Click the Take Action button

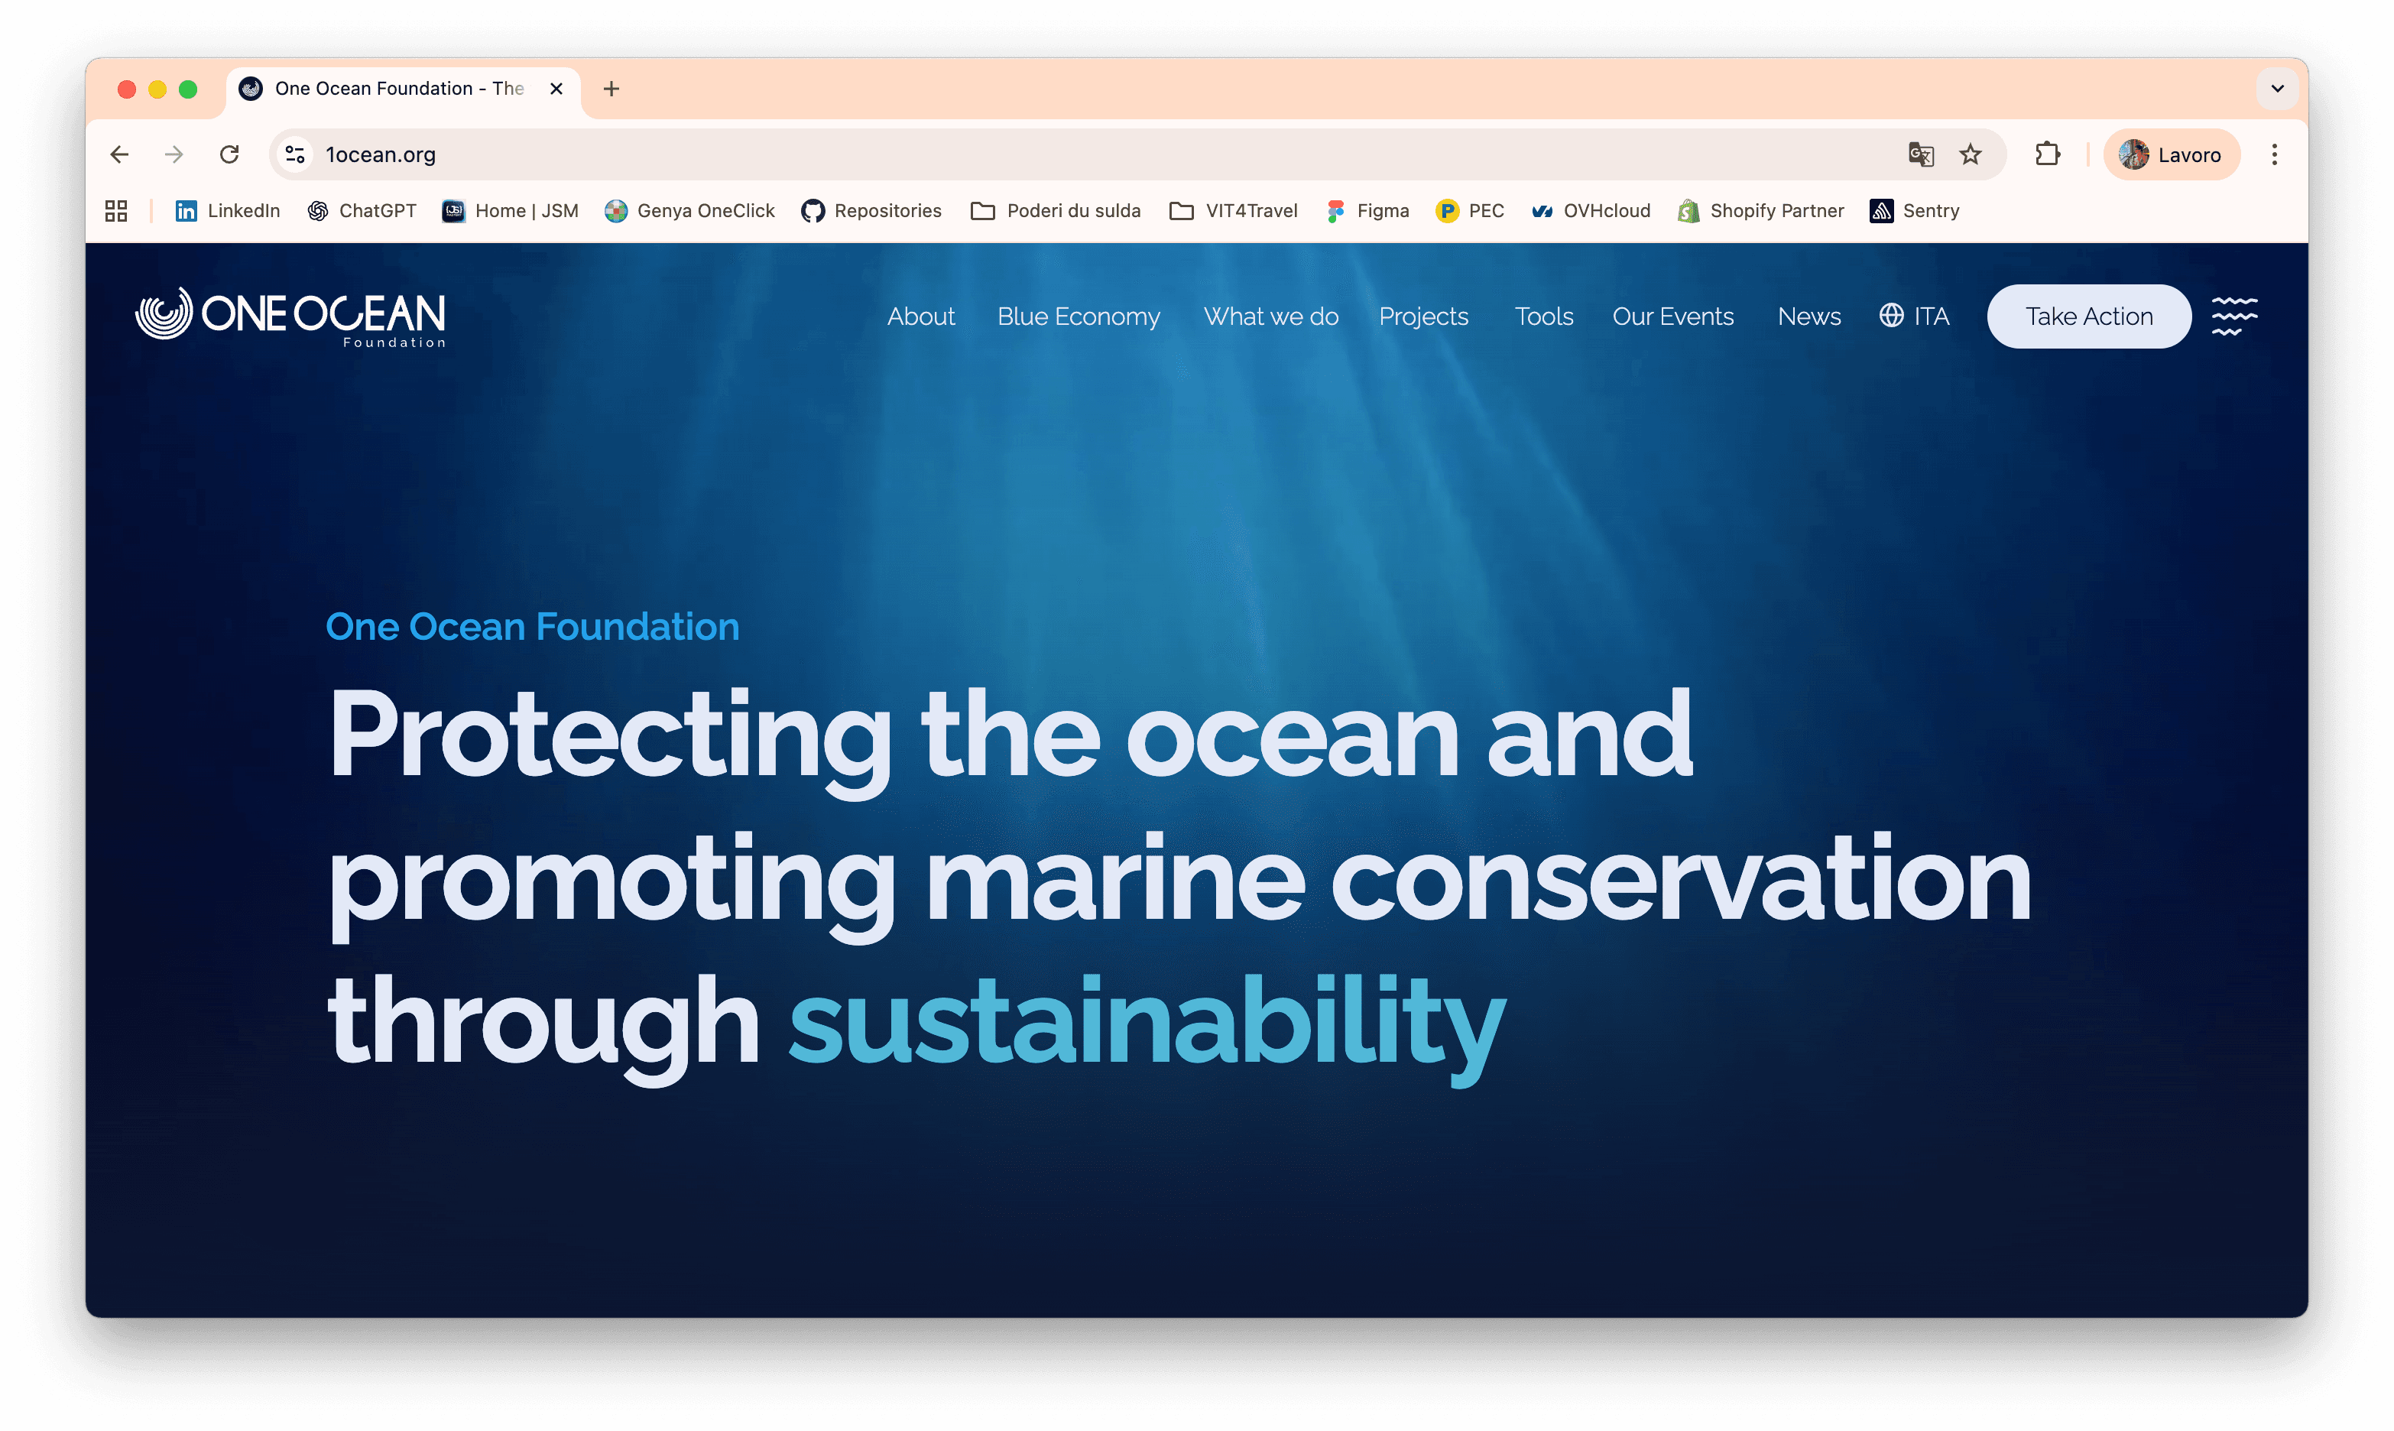[2089, 316]
